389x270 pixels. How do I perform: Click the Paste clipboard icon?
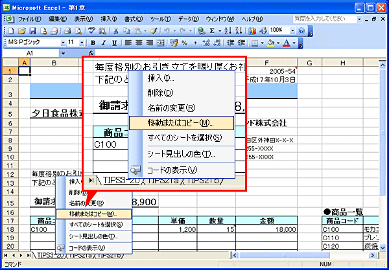coord(137,31)
